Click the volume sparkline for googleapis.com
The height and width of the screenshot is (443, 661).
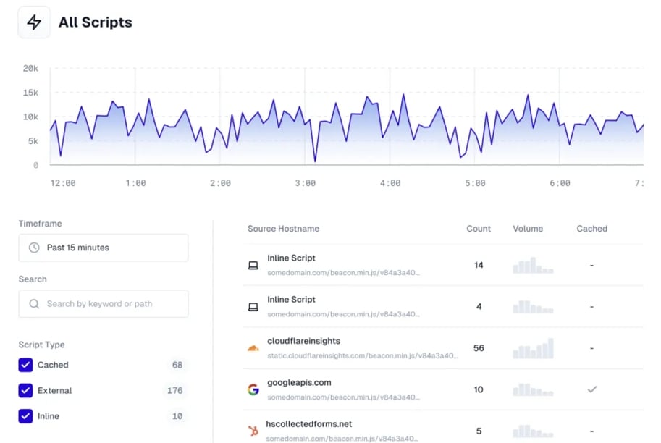pyautogui.click(x=533, y=389)
